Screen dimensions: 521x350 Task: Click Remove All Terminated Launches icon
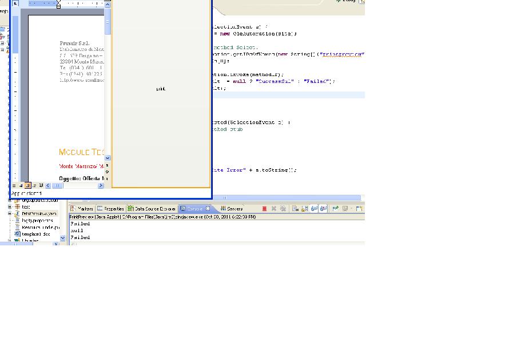(x=283, y=209)
